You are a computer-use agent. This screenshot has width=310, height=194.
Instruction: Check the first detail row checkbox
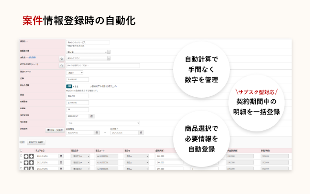point(21,156)
